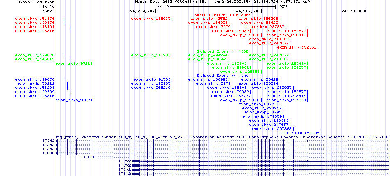
Task: Open the 'Skipped Exons in ROSMAP' track title
Action: click(220, 14)
